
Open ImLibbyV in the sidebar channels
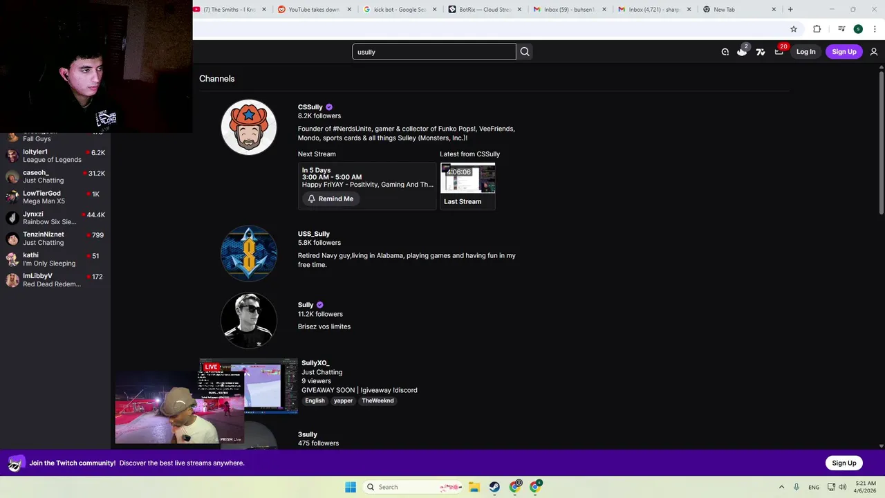tap(55, 280)
